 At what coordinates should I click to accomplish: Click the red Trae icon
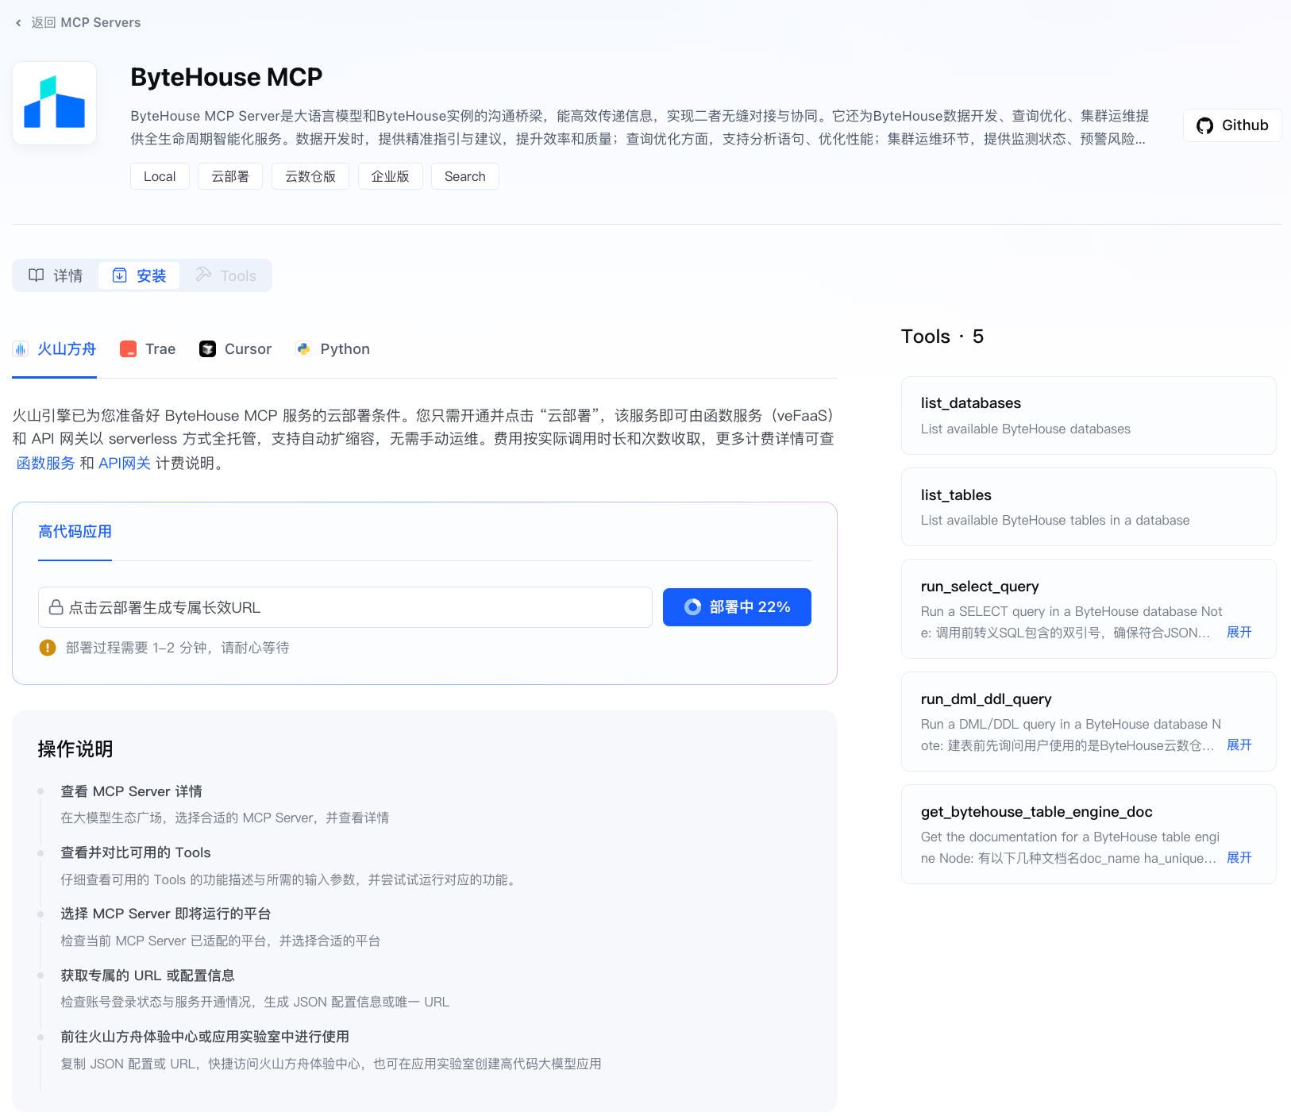pos(128,349)
